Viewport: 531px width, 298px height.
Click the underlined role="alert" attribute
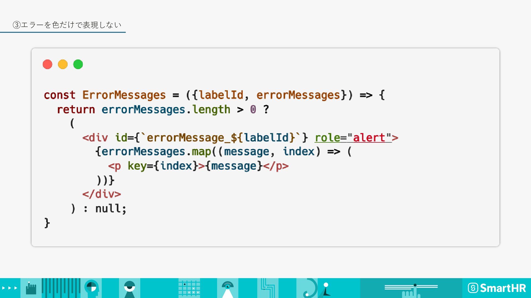[353, 137]
